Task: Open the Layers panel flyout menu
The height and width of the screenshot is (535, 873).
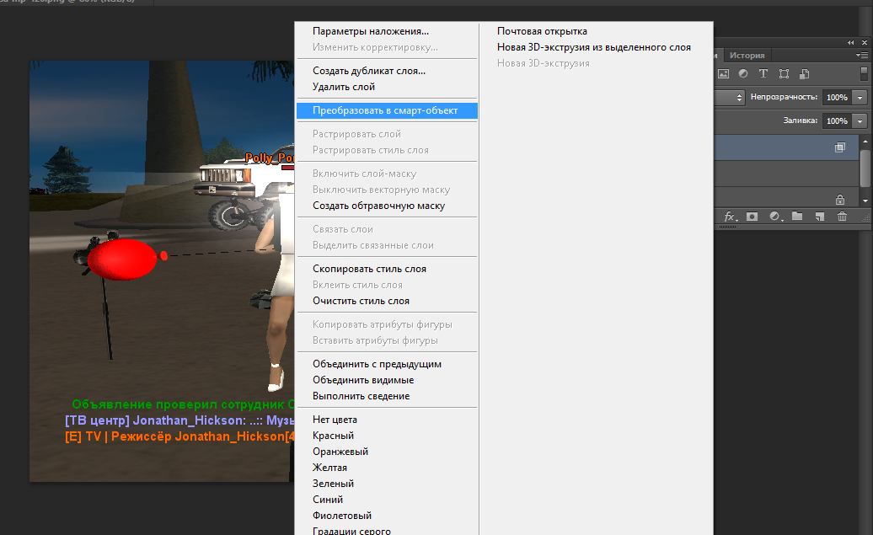Action: (862, 55)
